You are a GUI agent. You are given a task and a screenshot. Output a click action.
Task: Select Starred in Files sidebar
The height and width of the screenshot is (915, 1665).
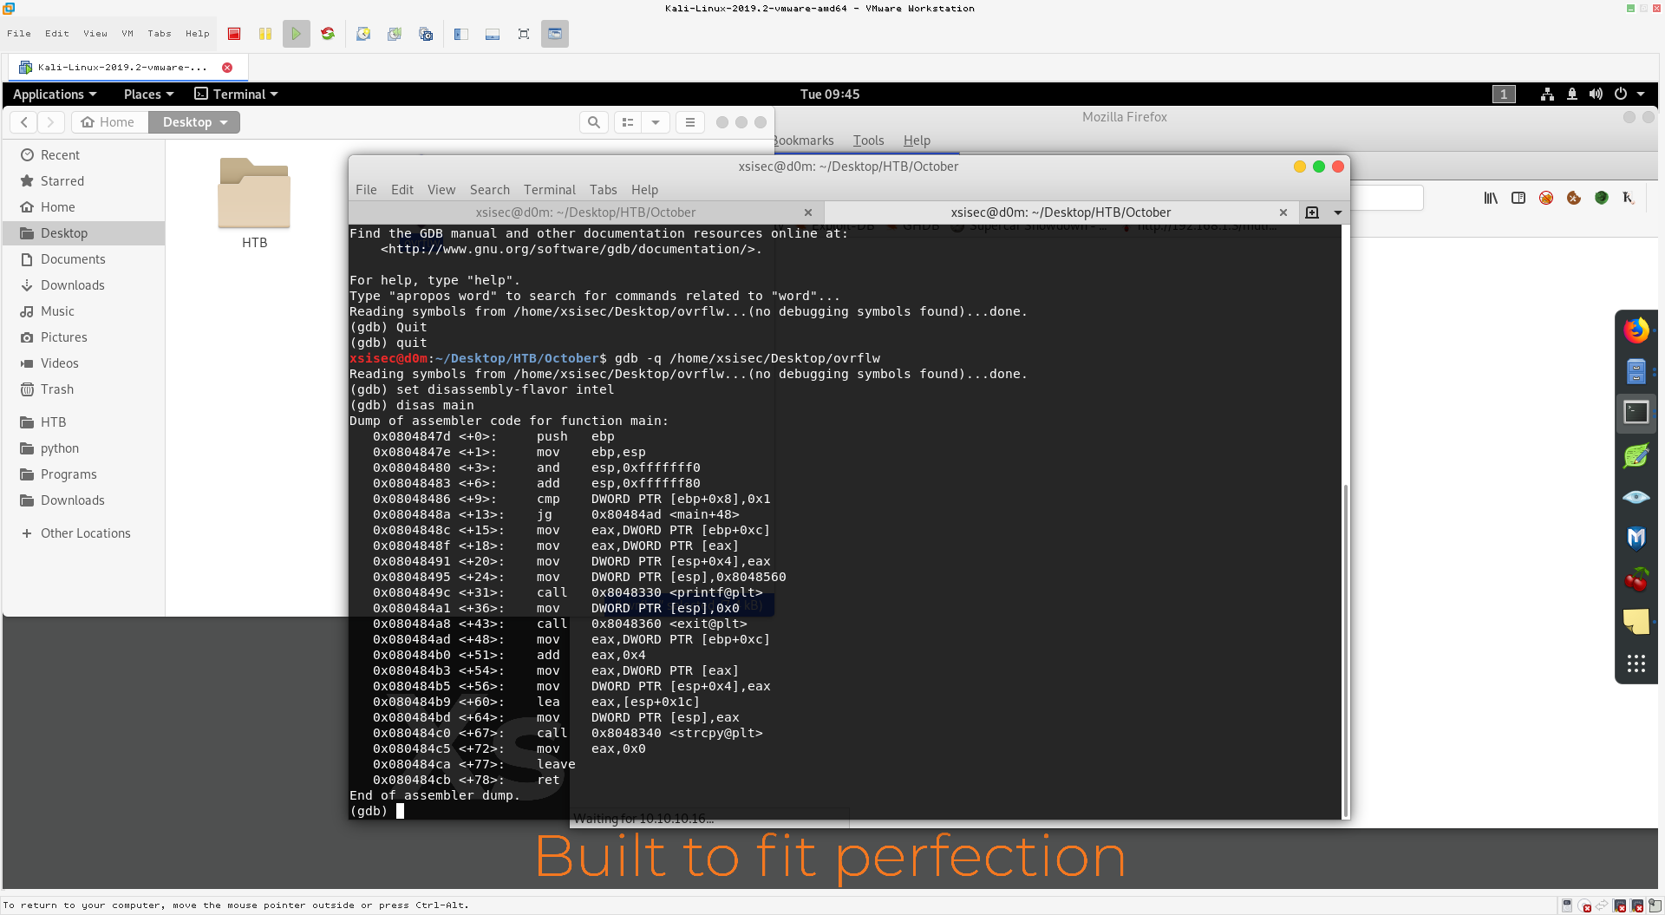[x=83, y=181]
